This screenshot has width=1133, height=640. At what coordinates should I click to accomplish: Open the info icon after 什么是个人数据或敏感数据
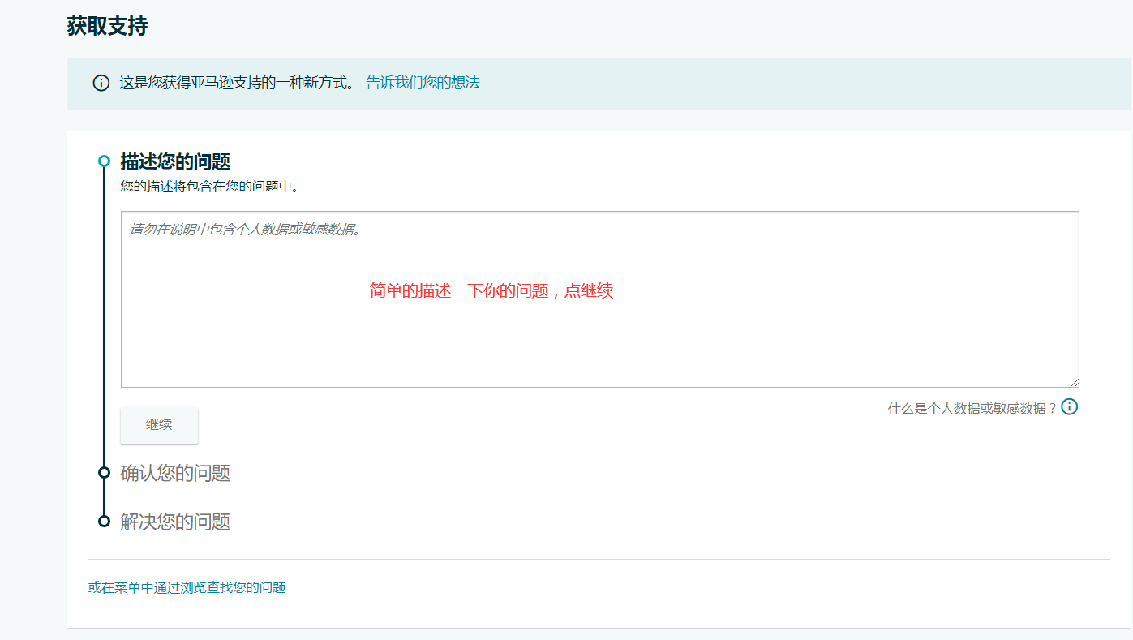coord(1069,406)
